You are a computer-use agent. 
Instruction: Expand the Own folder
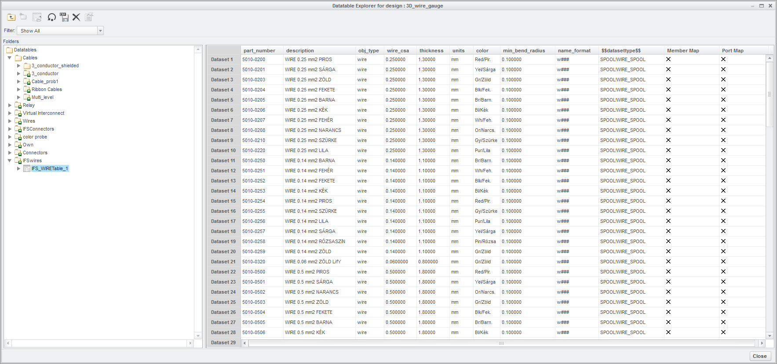click(10, 145)
